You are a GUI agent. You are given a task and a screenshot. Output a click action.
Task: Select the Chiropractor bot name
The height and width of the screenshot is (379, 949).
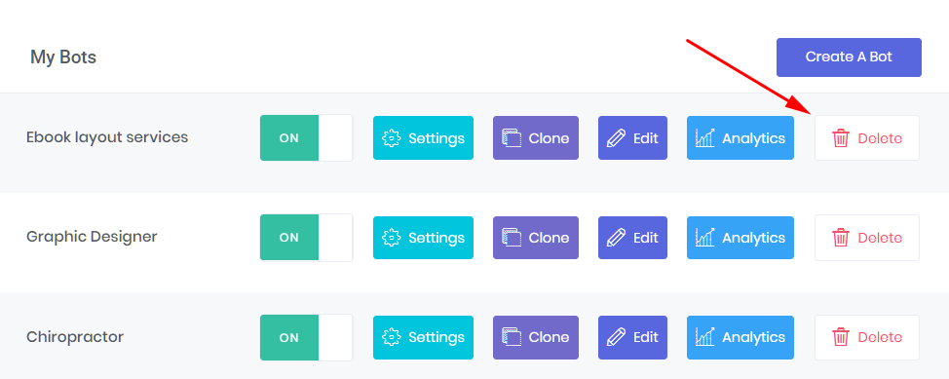pos(75,337)
